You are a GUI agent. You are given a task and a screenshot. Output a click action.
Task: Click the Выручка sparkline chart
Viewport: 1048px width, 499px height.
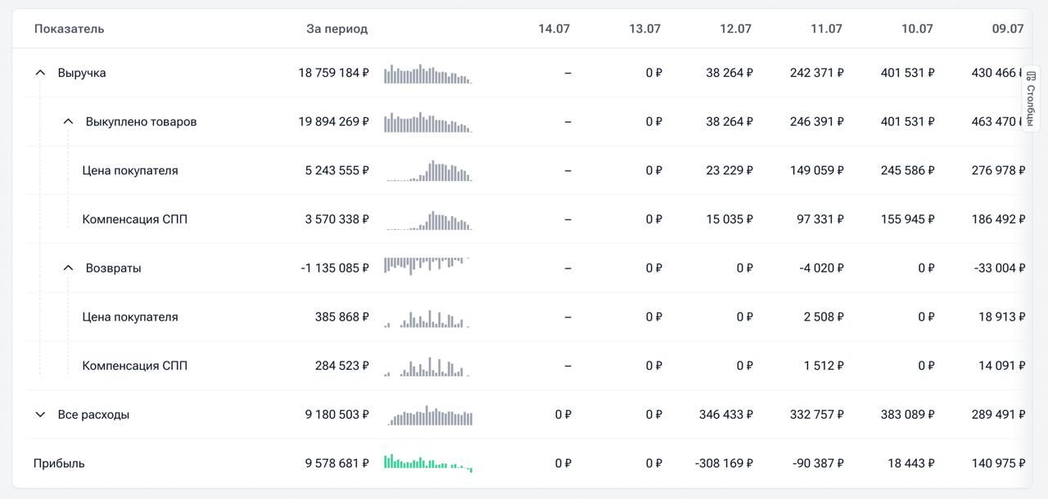428,74
